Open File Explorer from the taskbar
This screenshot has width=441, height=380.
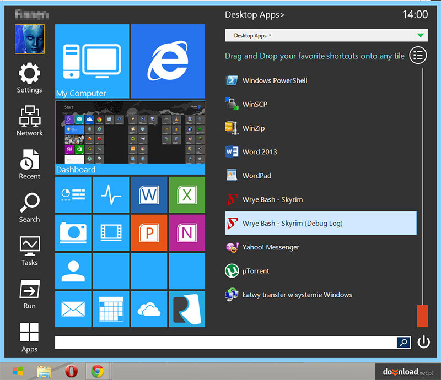point(44,371)
